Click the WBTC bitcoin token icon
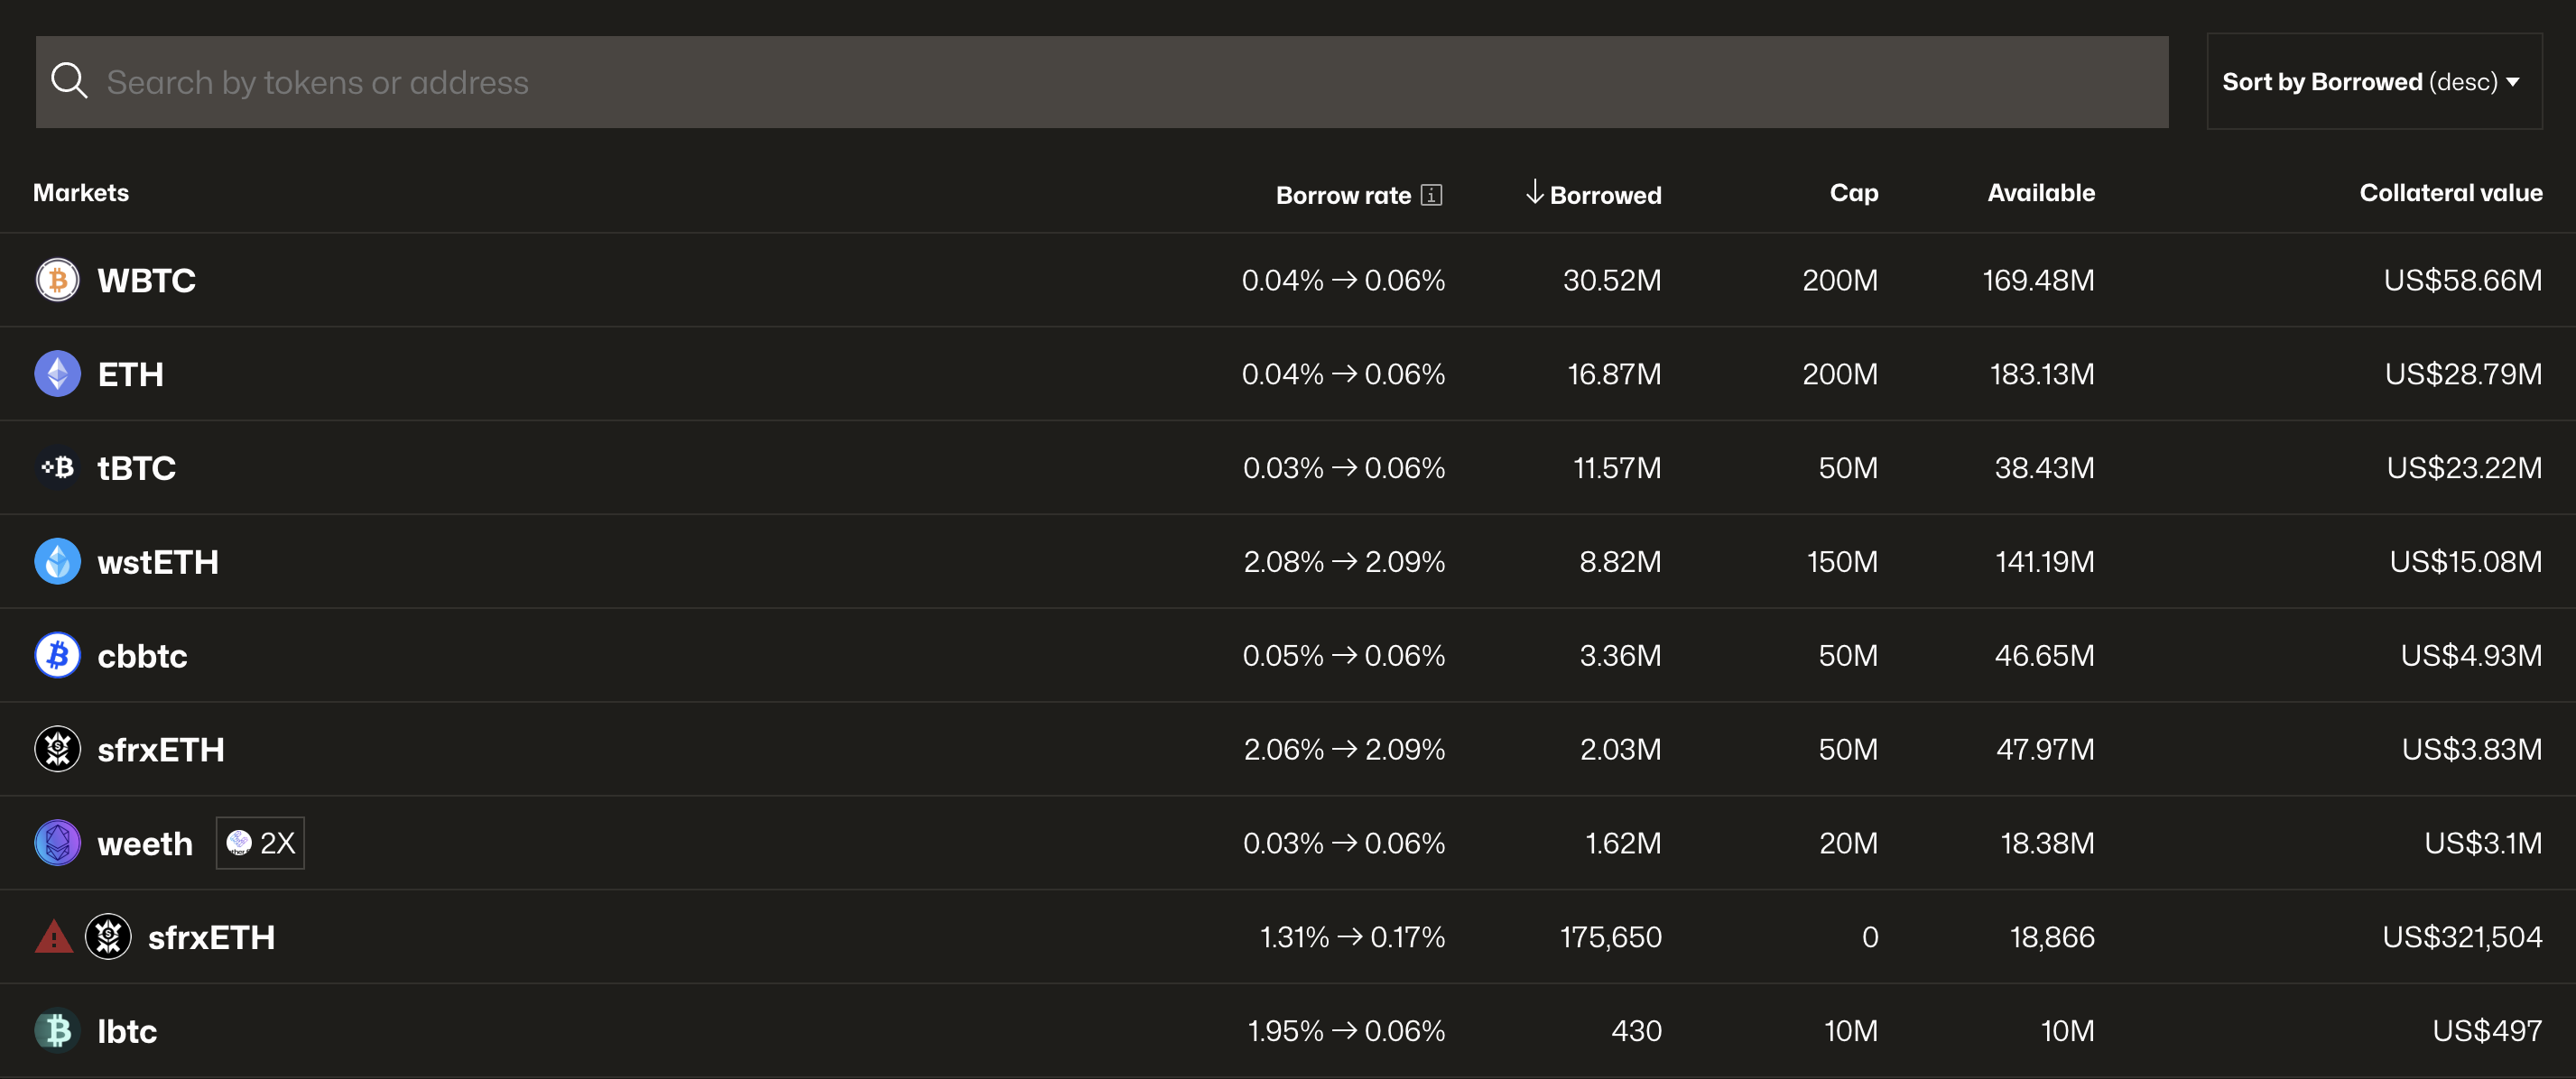 click(x=58, y=280)
